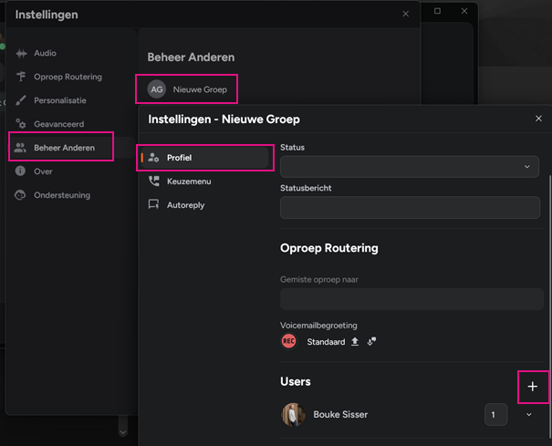
Task: Click the Geavanceerd gears icon
Action: click(x=21, y=123)
